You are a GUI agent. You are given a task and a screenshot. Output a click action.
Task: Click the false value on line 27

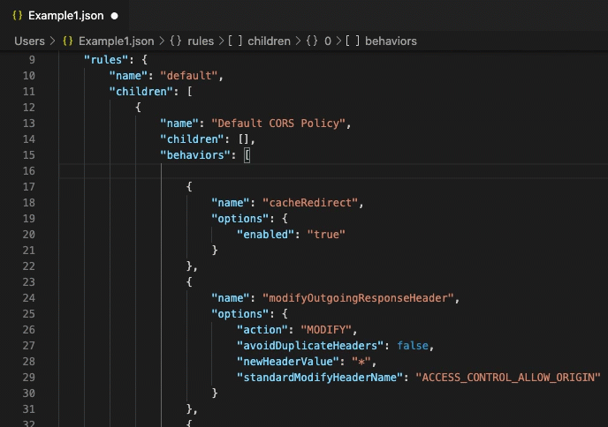tap(413, 346)
